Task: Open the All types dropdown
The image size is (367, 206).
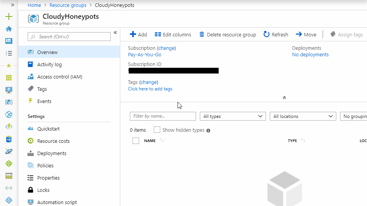Action: click(x=232, y=116)
